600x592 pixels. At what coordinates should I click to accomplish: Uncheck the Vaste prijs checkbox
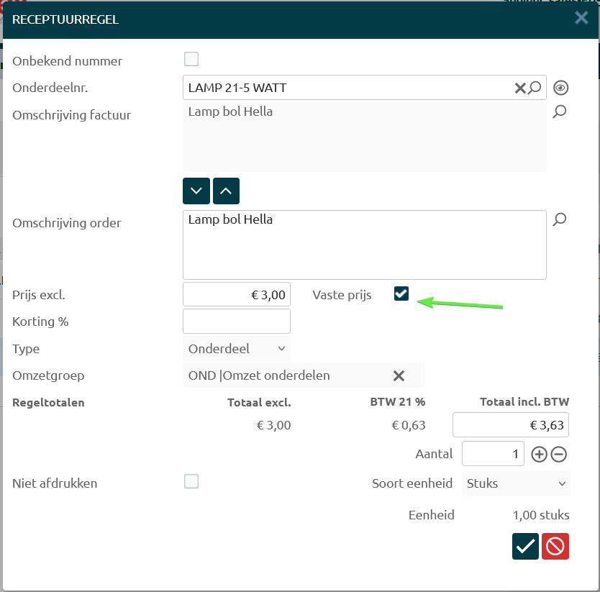pyautogui.click(x=401, y=293)
